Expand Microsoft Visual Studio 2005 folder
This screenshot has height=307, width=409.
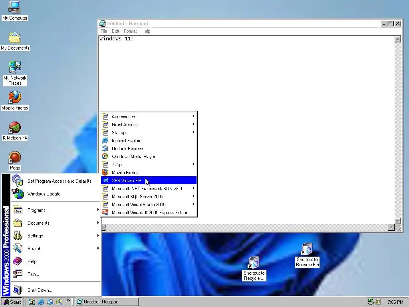pyautogui.click(x=149, y=205)
